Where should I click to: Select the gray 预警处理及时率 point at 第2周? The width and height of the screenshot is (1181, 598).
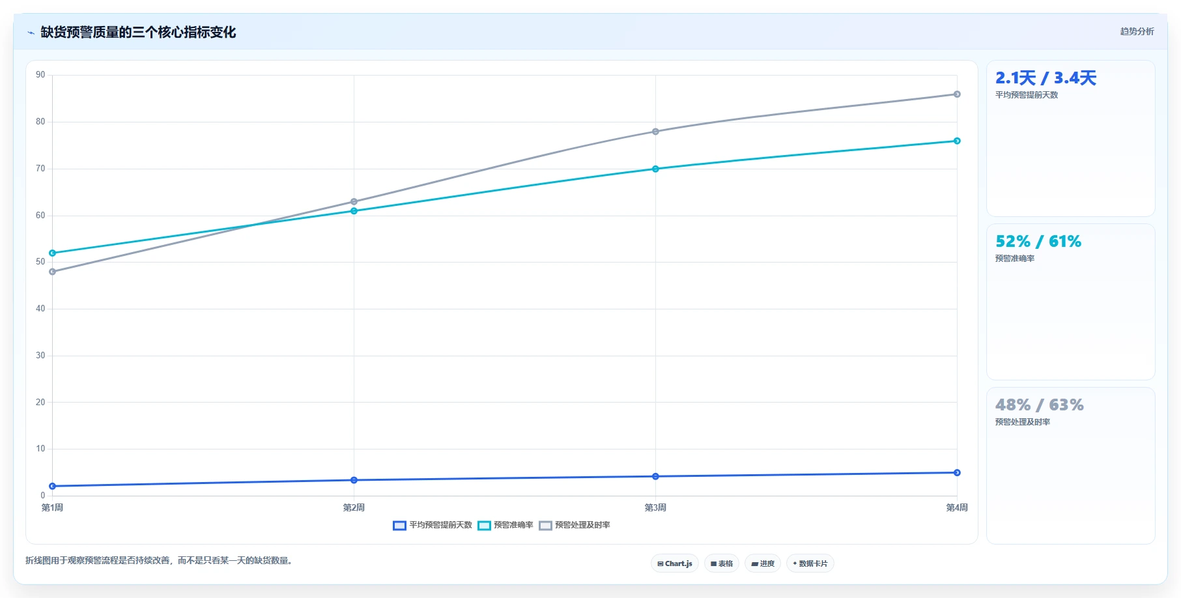tap(354, 202)
